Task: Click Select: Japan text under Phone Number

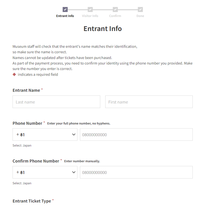Action: [x=22, y=145]
